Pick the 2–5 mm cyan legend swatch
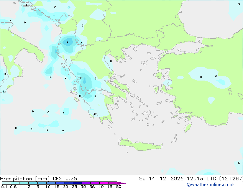The width and height of the screenshot is (243, 188). point(33,183)
